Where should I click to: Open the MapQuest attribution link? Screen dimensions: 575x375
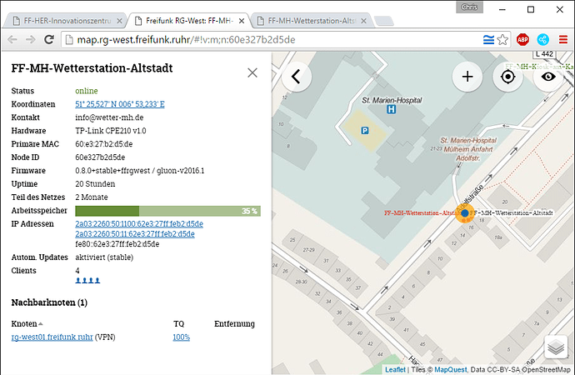[x=451, y=369]
